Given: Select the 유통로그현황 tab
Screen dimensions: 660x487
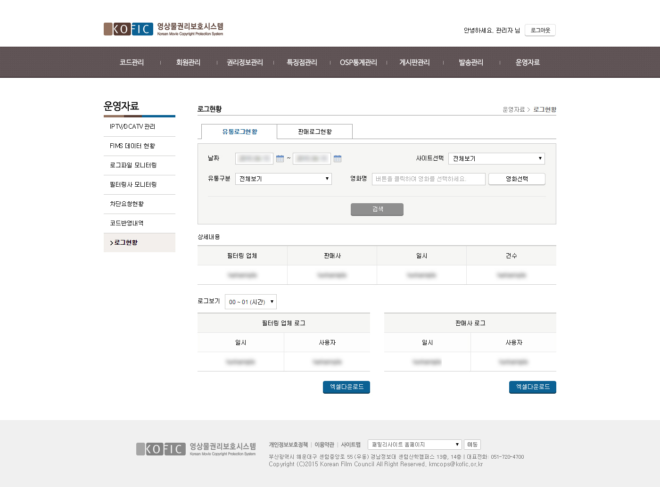Looking at the screenshot, I should (239, 132).
